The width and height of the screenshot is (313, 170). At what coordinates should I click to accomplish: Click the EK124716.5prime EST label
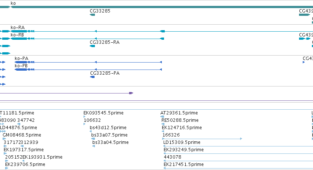182,128
